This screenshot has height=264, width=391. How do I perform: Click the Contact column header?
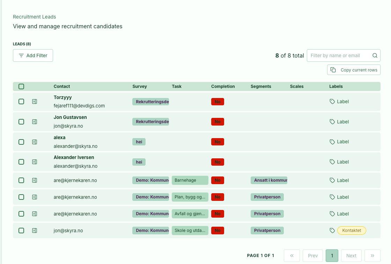pyautogui.click(x=61, y=86)
